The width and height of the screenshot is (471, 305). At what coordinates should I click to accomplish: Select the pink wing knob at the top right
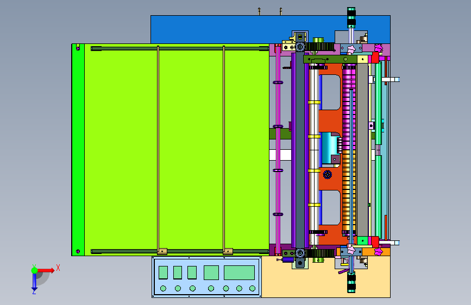pos(379,48)
